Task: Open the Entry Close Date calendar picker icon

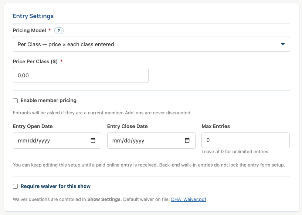Action: (187, 140)
